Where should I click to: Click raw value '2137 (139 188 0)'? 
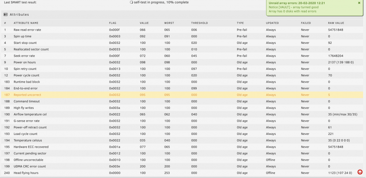(x=341, y=63)
